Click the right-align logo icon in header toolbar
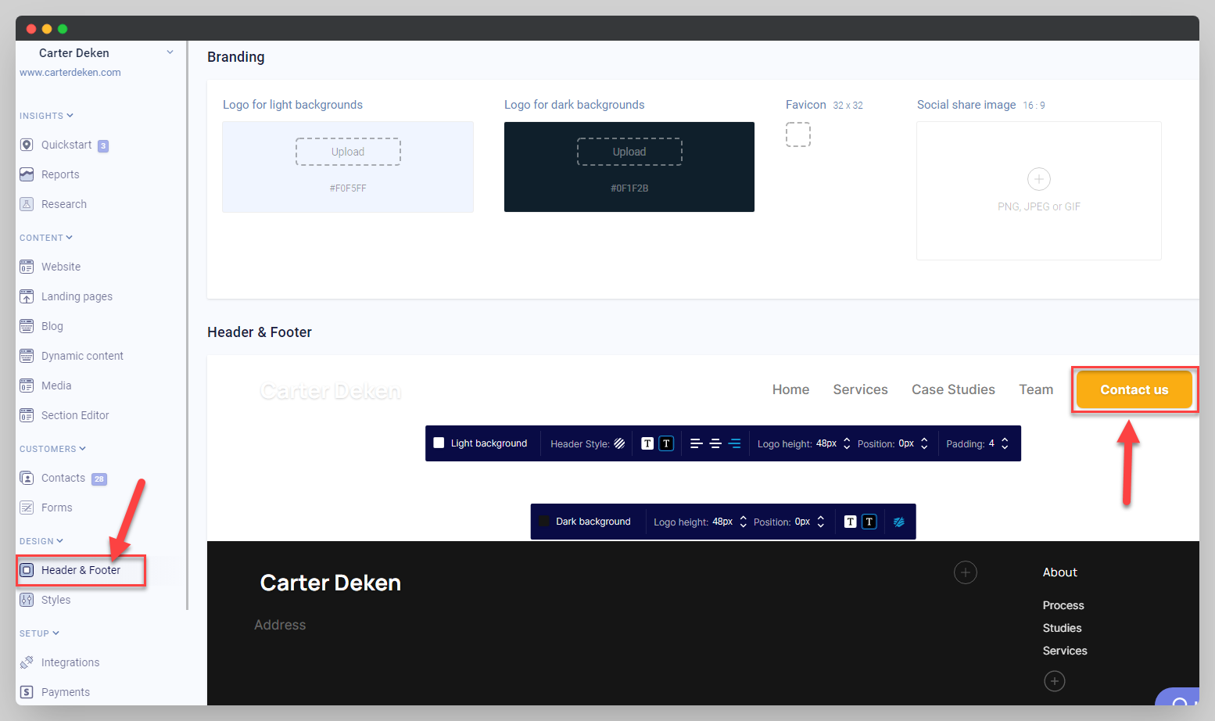The width and height of the screenshot is (1215, 721). 734,443
